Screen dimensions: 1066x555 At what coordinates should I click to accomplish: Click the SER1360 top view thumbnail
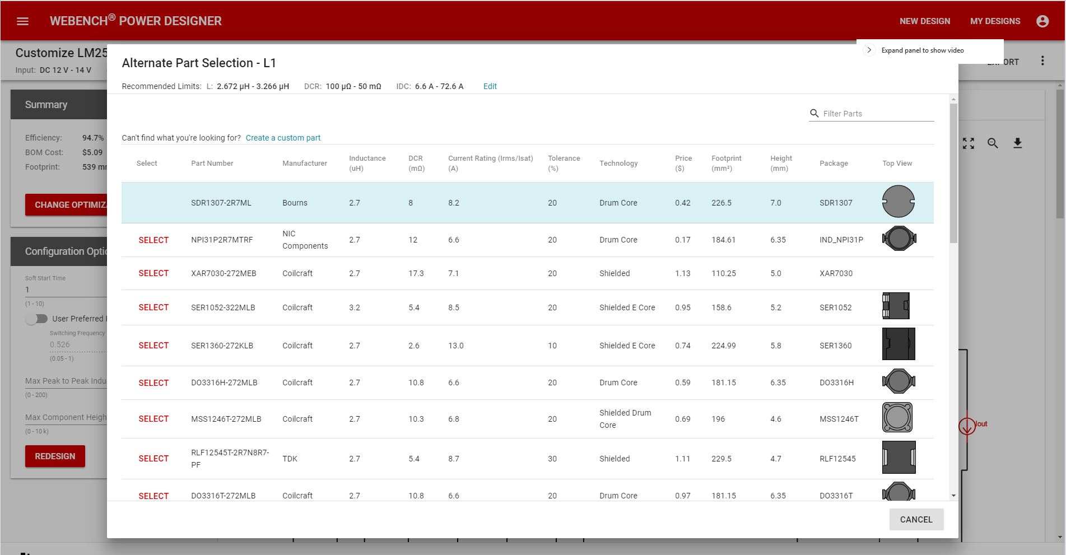point(899,344)
